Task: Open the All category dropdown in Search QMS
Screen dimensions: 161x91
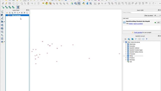Action: point(157,15)
